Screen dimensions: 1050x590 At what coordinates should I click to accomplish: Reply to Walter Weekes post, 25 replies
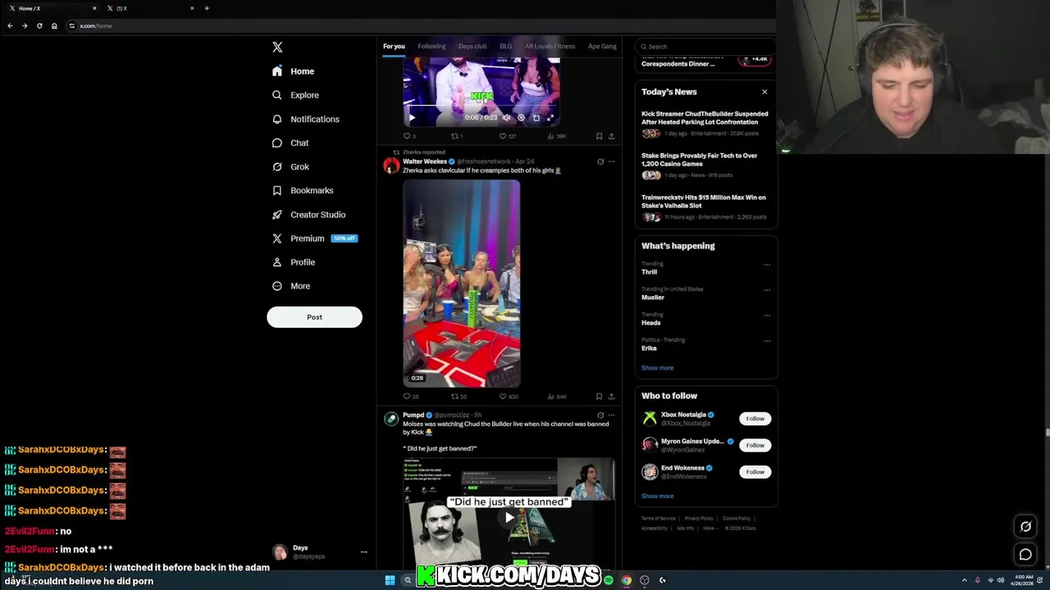[x=410, y=397]
